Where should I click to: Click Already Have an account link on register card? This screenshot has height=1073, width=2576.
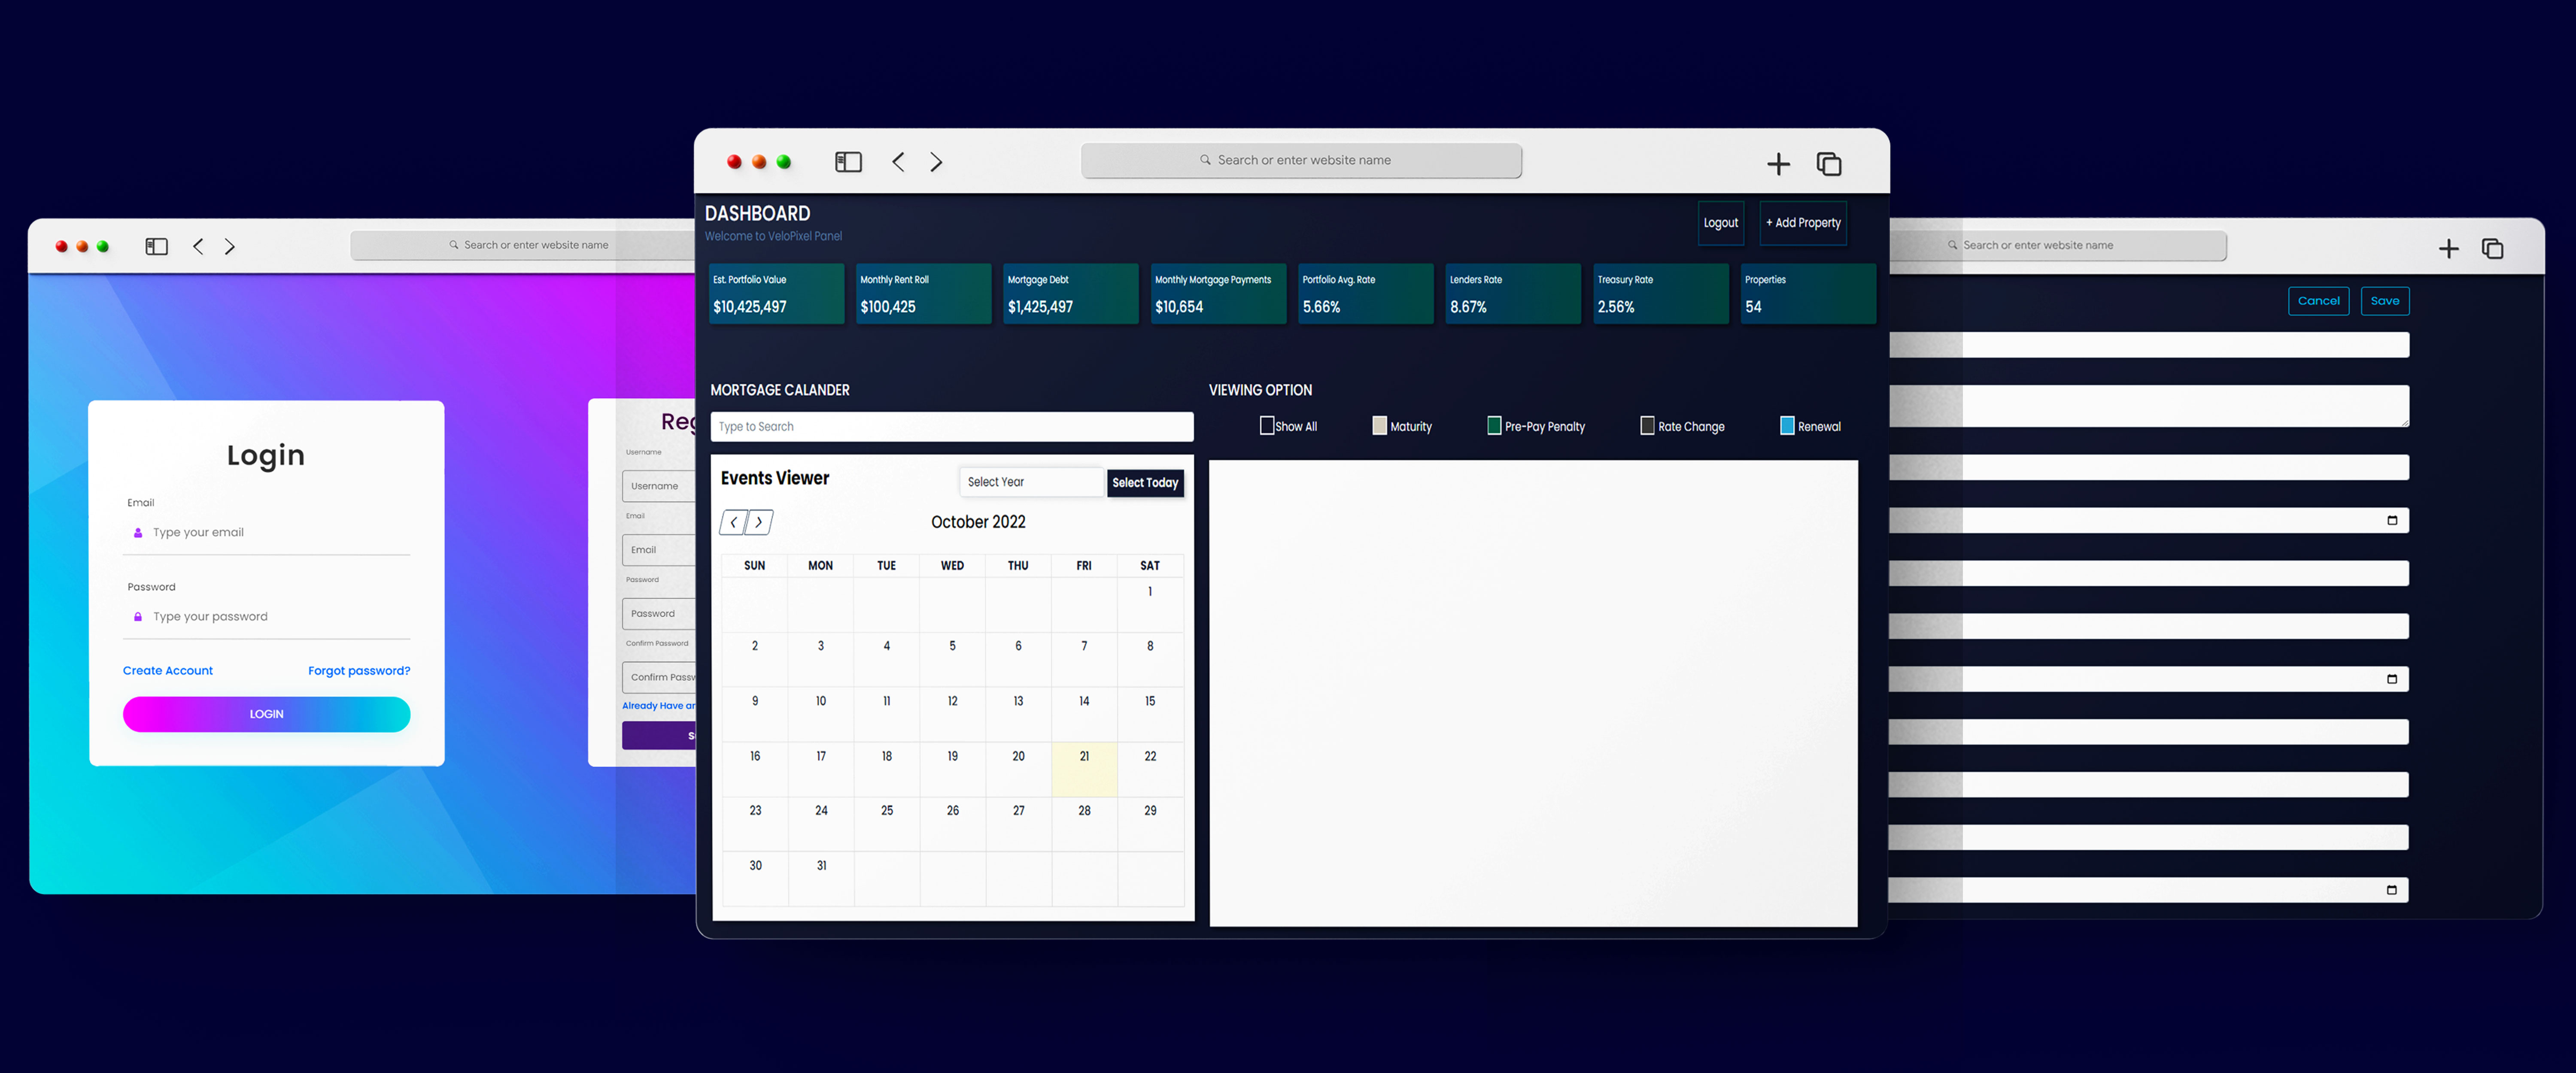tap(659, 706)
